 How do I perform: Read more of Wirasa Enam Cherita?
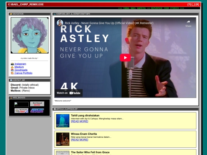click(79, 140)
